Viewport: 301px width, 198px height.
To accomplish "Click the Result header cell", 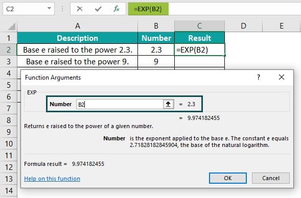I will (199, 38).
